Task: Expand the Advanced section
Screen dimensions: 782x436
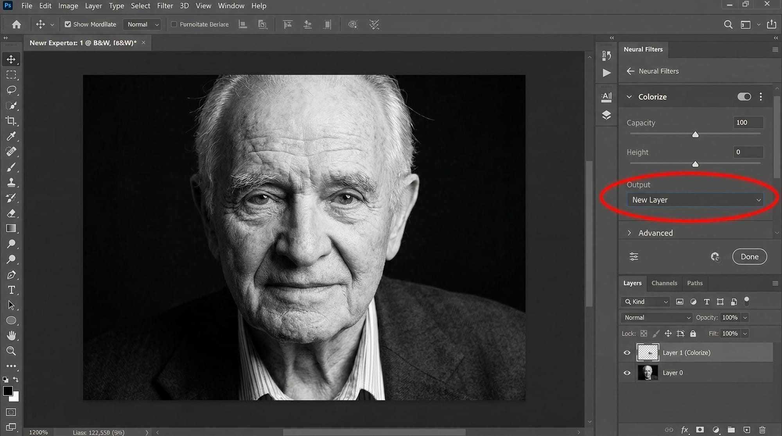Action: [x=629, y=233]
